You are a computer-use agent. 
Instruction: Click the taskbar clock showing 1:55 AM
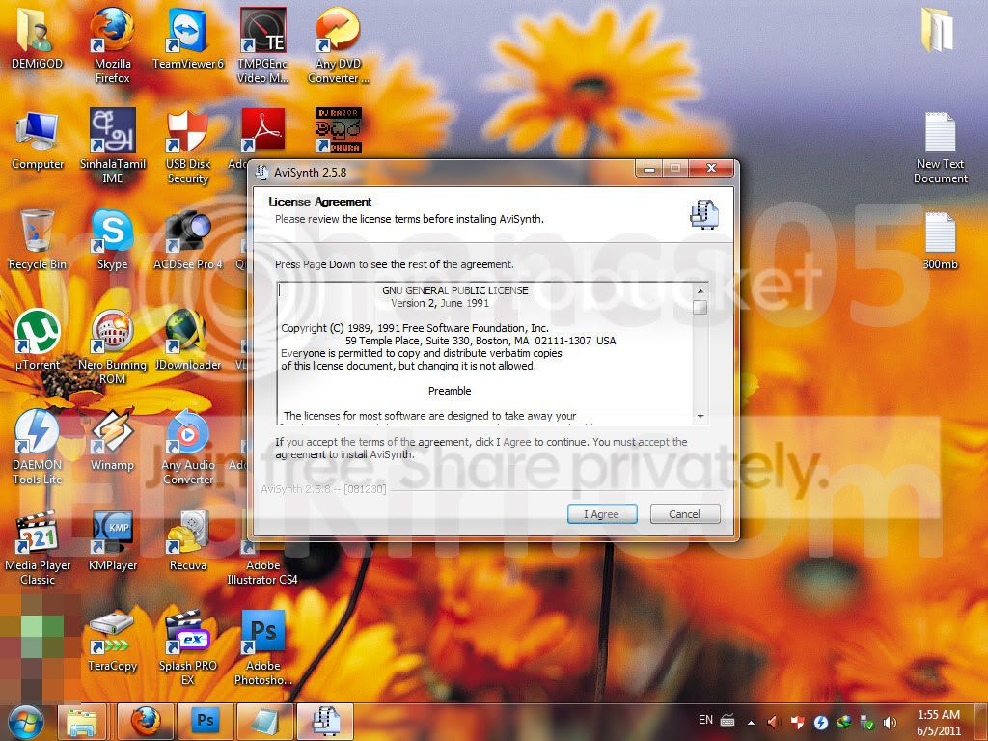click(939, 723)
